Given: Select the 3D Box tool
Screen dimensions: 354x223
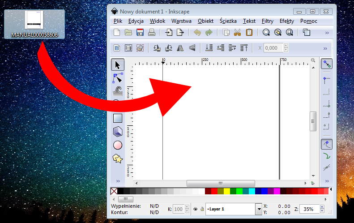Looking at the screenshot, I should (x=118, y=132).
